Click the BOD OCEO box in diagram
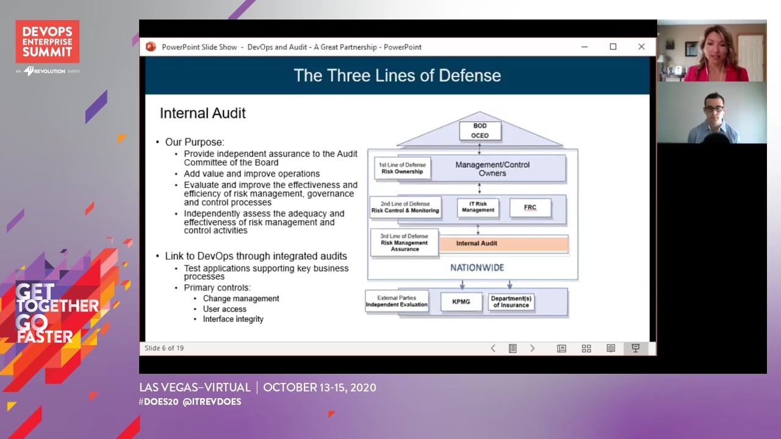Viewport: 781px width, 439px height. pyautogui.click(x=480, y=130)
